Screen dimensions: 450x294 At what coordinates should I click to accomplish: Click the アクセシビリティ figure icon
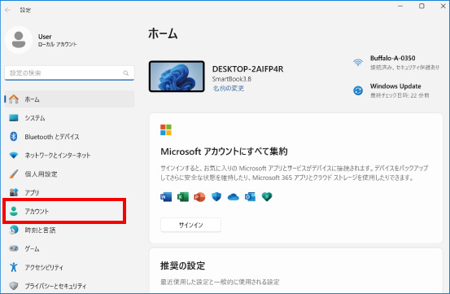[x=14, y=267]
